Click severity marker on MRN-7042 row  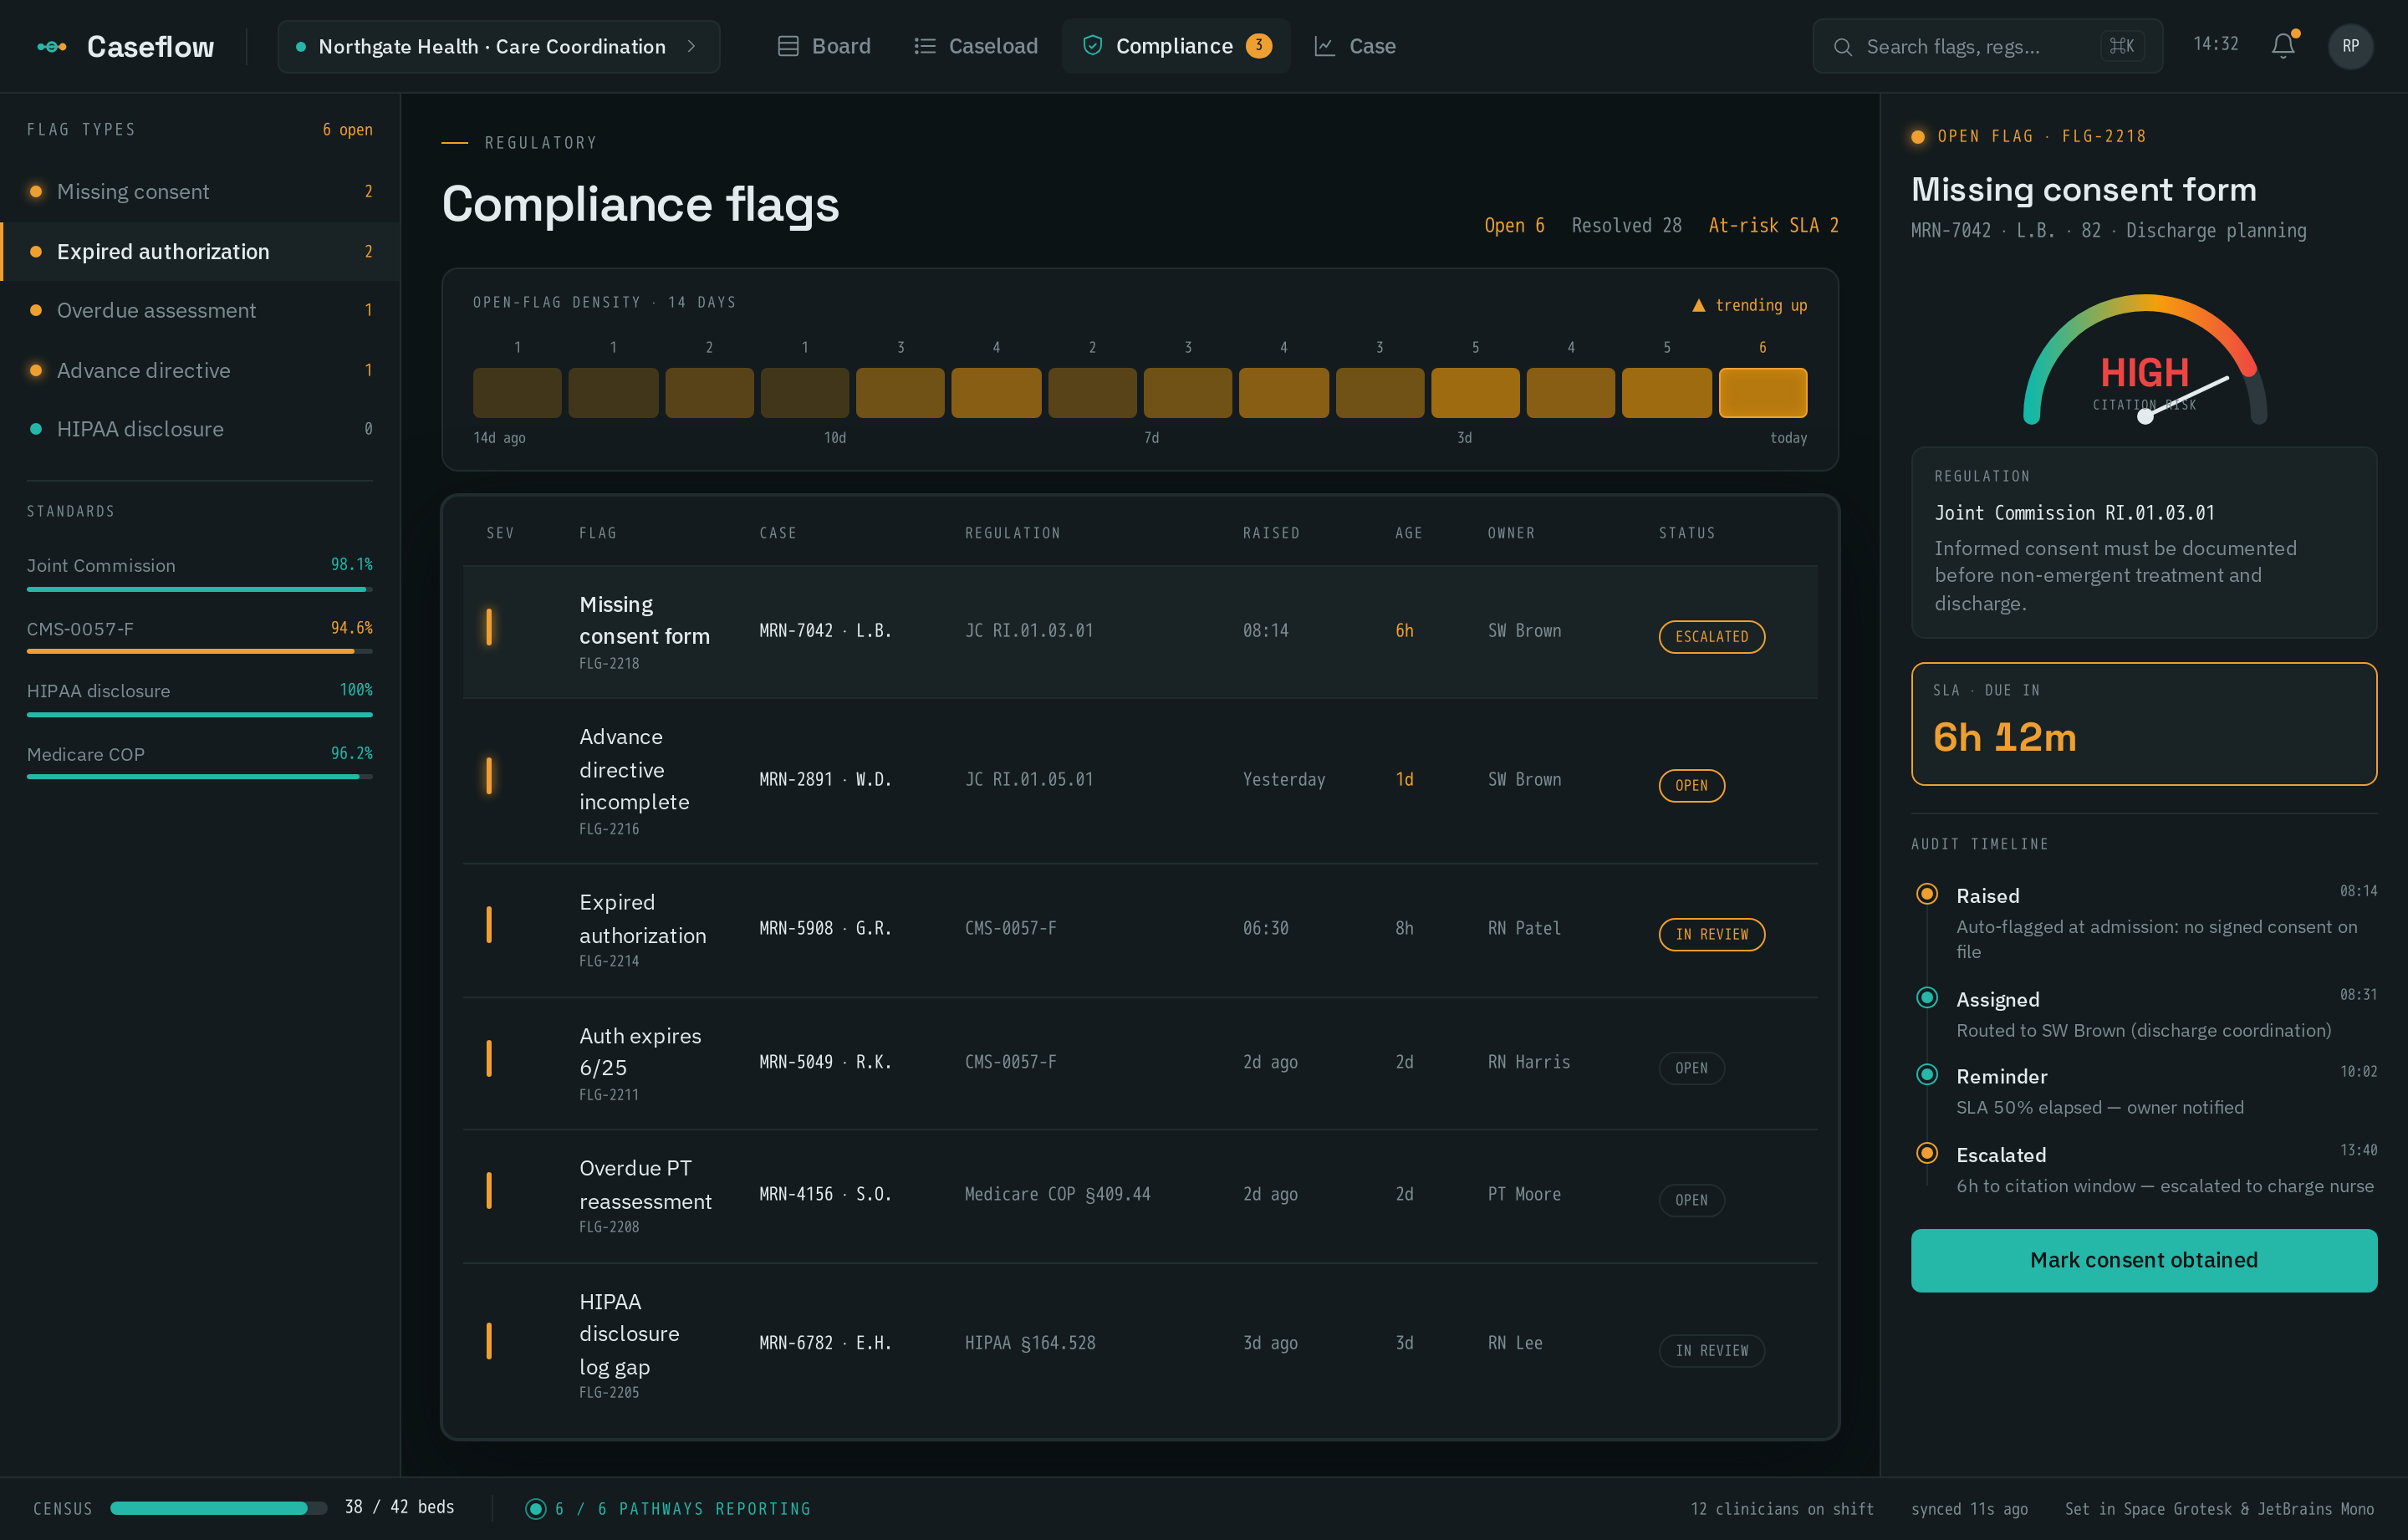(488, 627)
